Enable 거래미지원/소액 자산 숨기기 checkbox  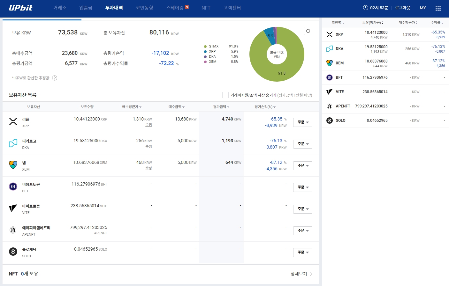(225, 95)
